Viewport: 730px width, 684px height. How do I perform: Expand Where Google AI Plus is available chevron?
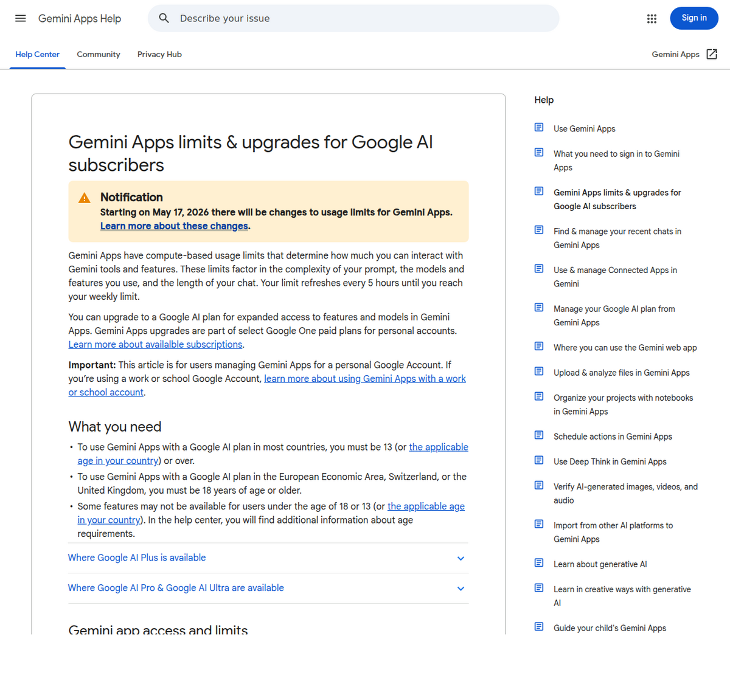point(461,558)
